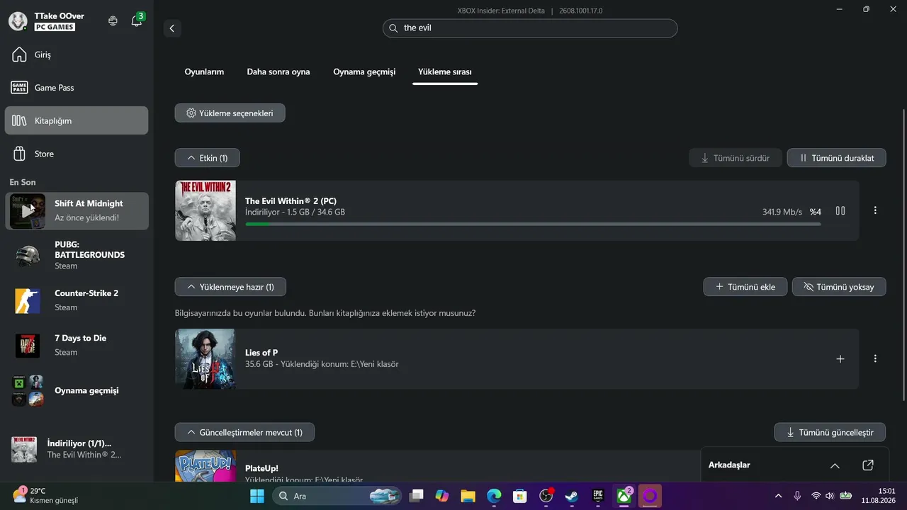Click the "The Evil Within® 2 (PC)" title
Image resolution: width=907 pixels, height=510 pixels.
(291, 201)
